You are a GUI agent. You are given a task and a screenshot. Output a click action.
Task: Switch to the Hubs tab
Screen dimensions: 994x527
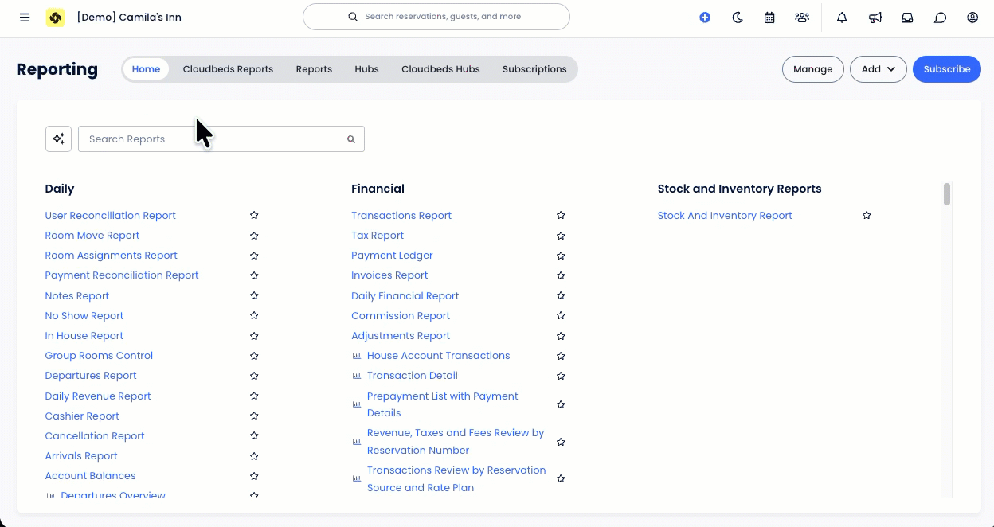[x=366, y=69]
